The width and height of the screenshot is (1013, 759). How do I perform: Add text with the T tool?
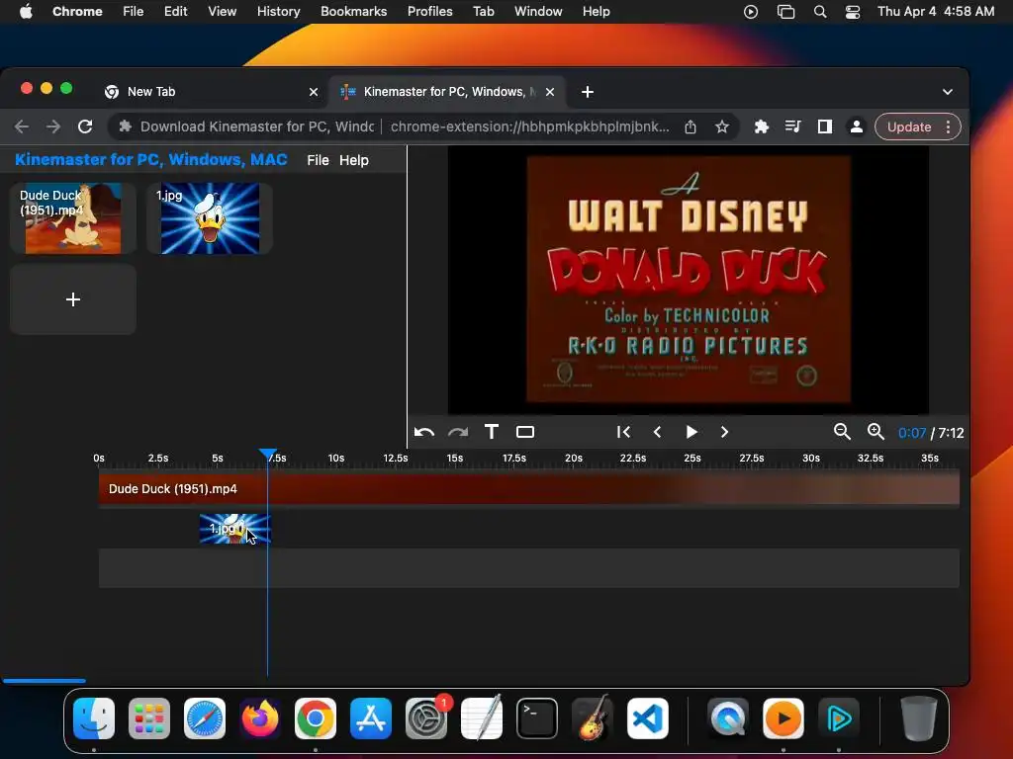coord(492,432)
